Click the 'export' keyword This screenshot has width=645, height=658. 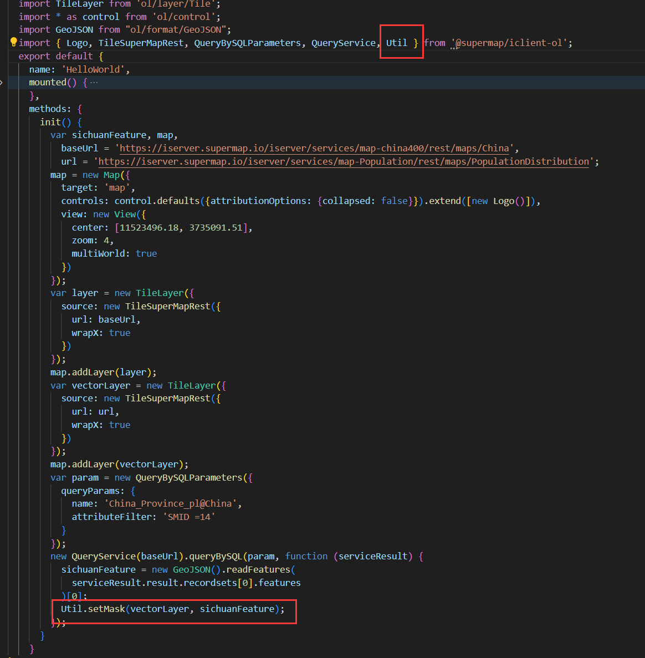(x=34, y=56)
